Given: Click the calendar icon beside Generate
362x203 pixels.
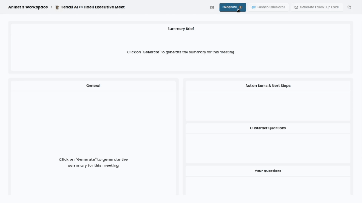Looking at the screenshot, I should [212, 7].
